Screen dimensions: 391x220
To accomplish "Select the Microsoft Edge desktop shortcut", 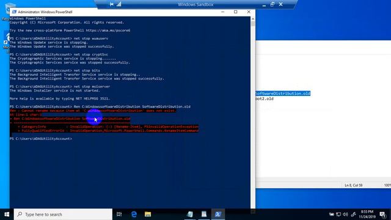I will 7,42.
